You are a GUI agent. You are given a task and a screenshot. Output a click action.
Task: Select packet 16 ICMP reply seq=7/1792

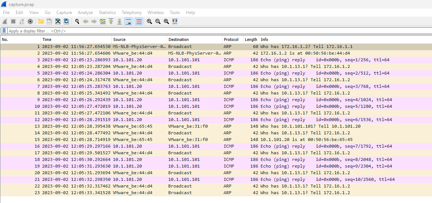pos(216,146)
